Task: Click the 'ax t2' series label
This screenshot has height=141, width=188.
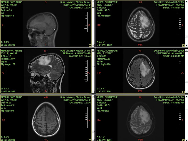Action: pos(99,13)
